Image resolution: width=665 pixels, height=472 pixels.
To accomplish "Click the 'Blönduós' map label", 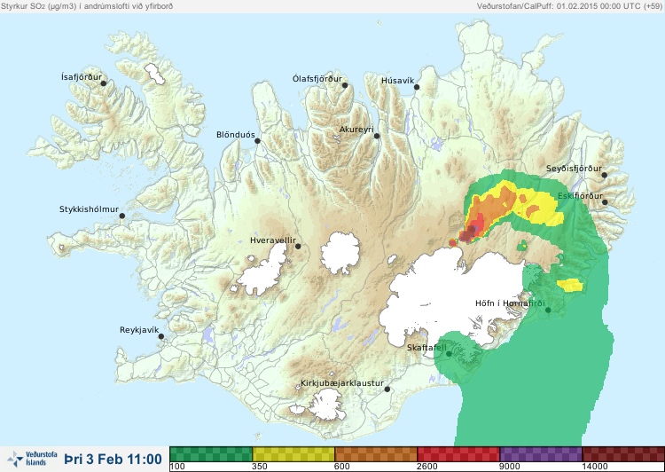I will coord(235,135).
